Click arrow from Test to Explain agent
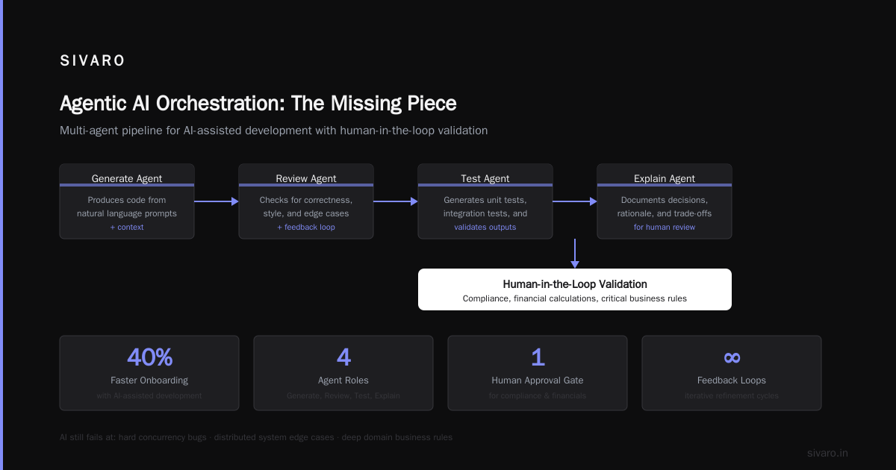This screenshot has height=470, width=896. [575, 201]
